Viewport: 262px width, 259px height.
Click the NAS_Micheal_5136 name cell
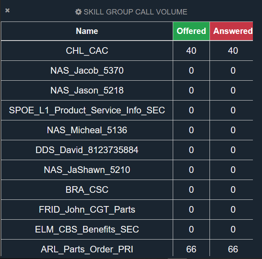click(87, 130)
